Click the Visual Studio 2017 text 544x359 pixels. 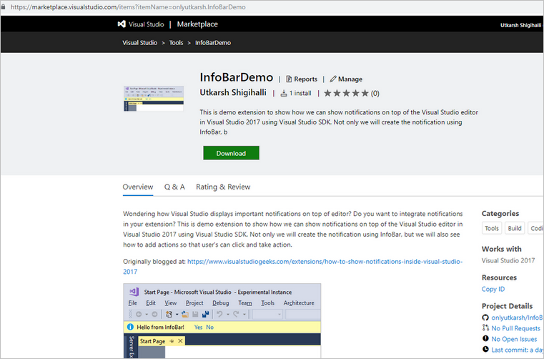508,260
